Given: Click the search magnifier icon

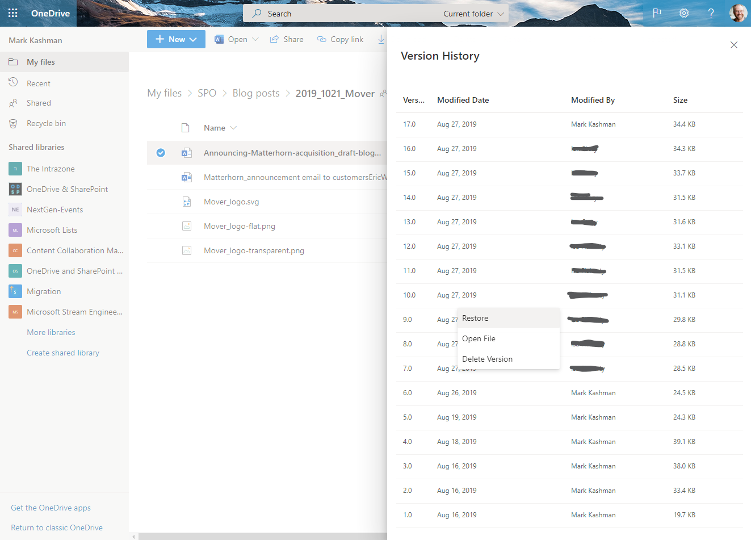Looking at the screenshot, I should click(257, 13).
